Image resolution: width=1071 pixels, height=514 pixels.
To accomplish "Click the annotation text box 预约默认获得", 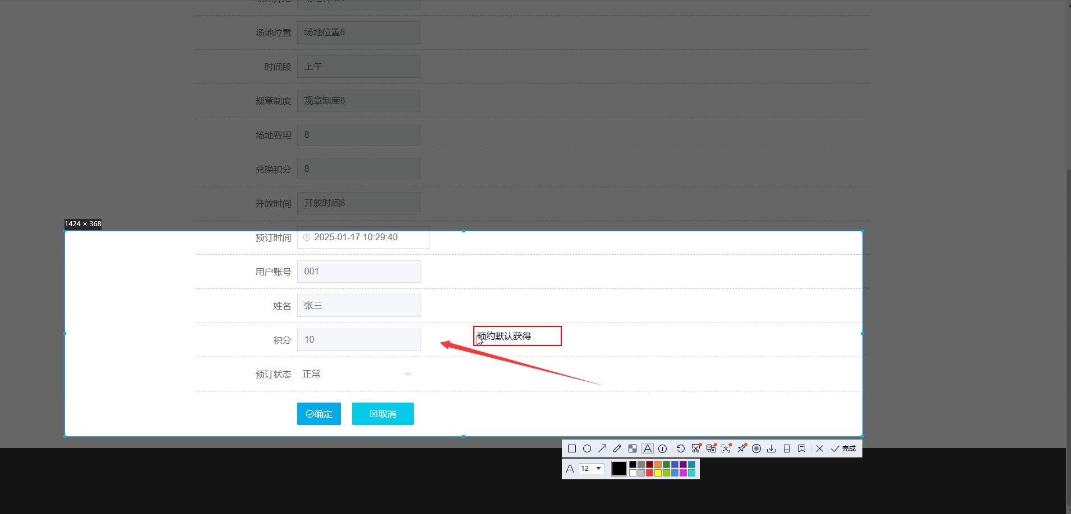I will [x=518, y=336].
